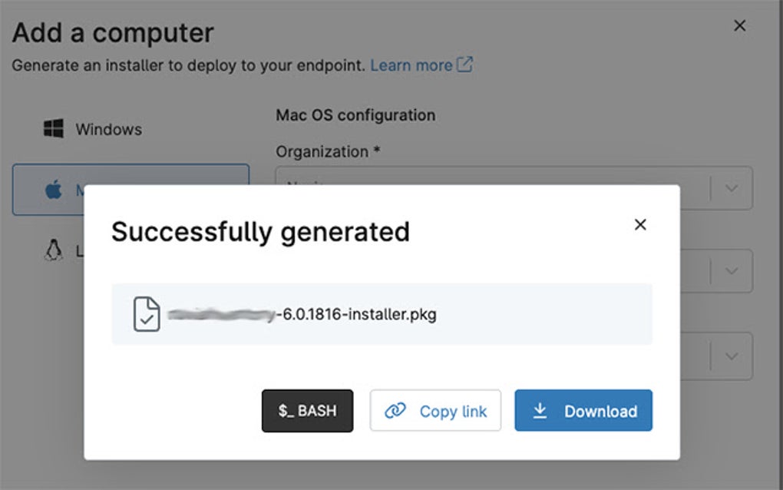Click the Apple logo icon
This screenshot has width=783, height=490.
pos(53,190)
